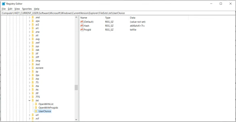Select the .torrent folder icon in tree
This screenshot has width=236, height=122.
[x=33, y=68]
